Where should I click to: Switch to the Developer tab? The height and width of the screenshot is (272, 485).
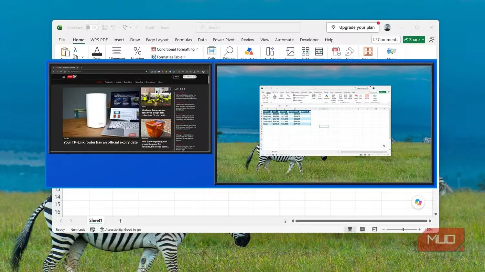point(309,40)
